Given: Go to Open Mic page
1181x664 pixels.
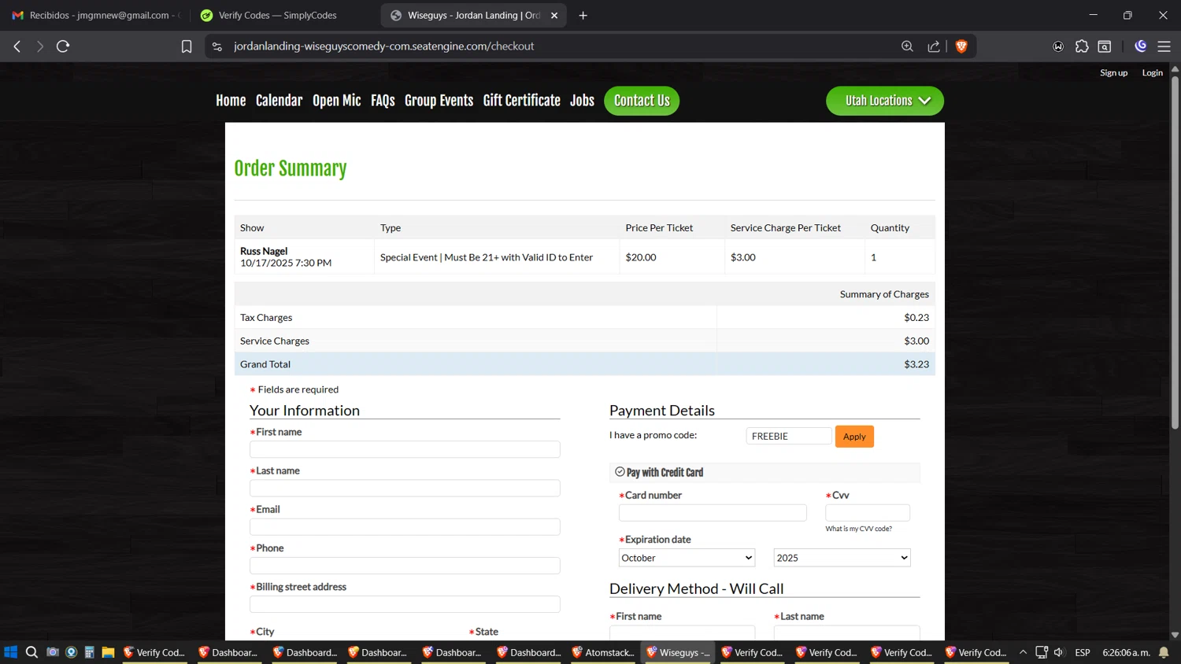Looking at the screenshot, I should 336,101.
